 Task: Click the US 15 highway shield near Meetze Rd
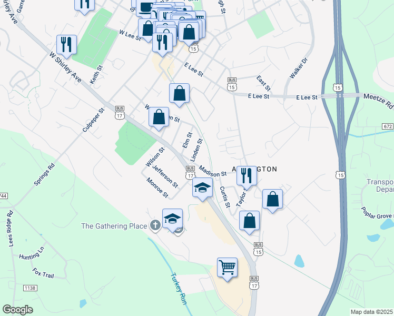click(338, 87)
